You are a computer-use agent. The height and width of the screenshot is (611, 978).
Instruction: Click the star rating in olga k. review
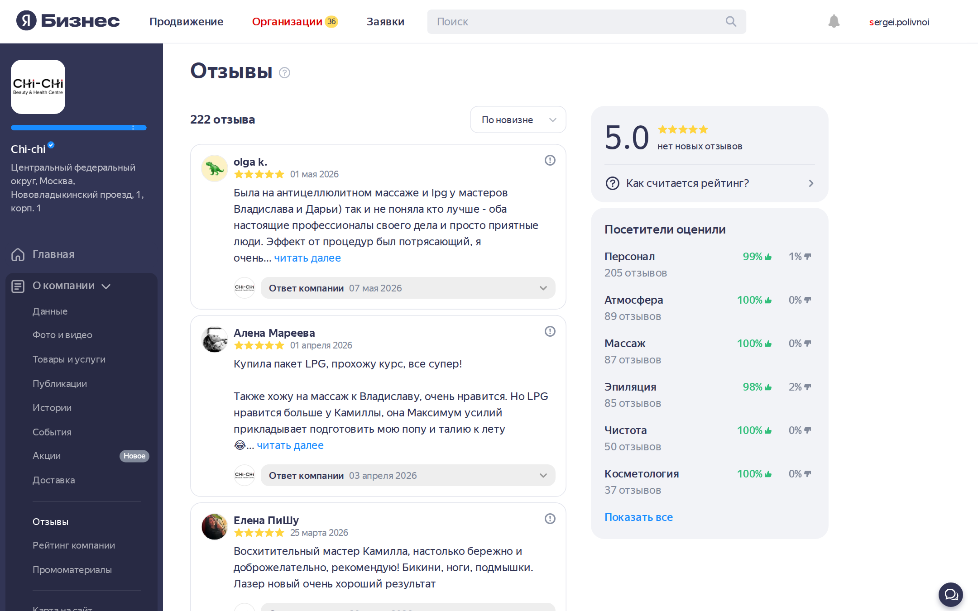(259, 174)
